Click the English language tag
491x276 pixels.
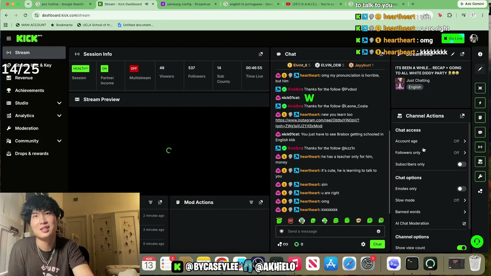[x=415, y=87]
